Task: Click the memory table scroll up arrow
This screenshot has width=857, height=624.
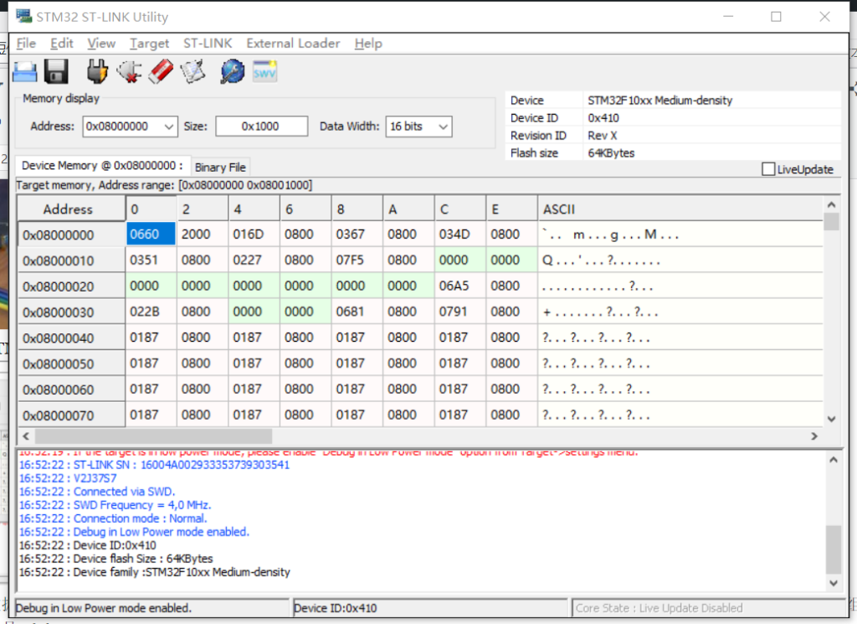Action: point(831,204)
